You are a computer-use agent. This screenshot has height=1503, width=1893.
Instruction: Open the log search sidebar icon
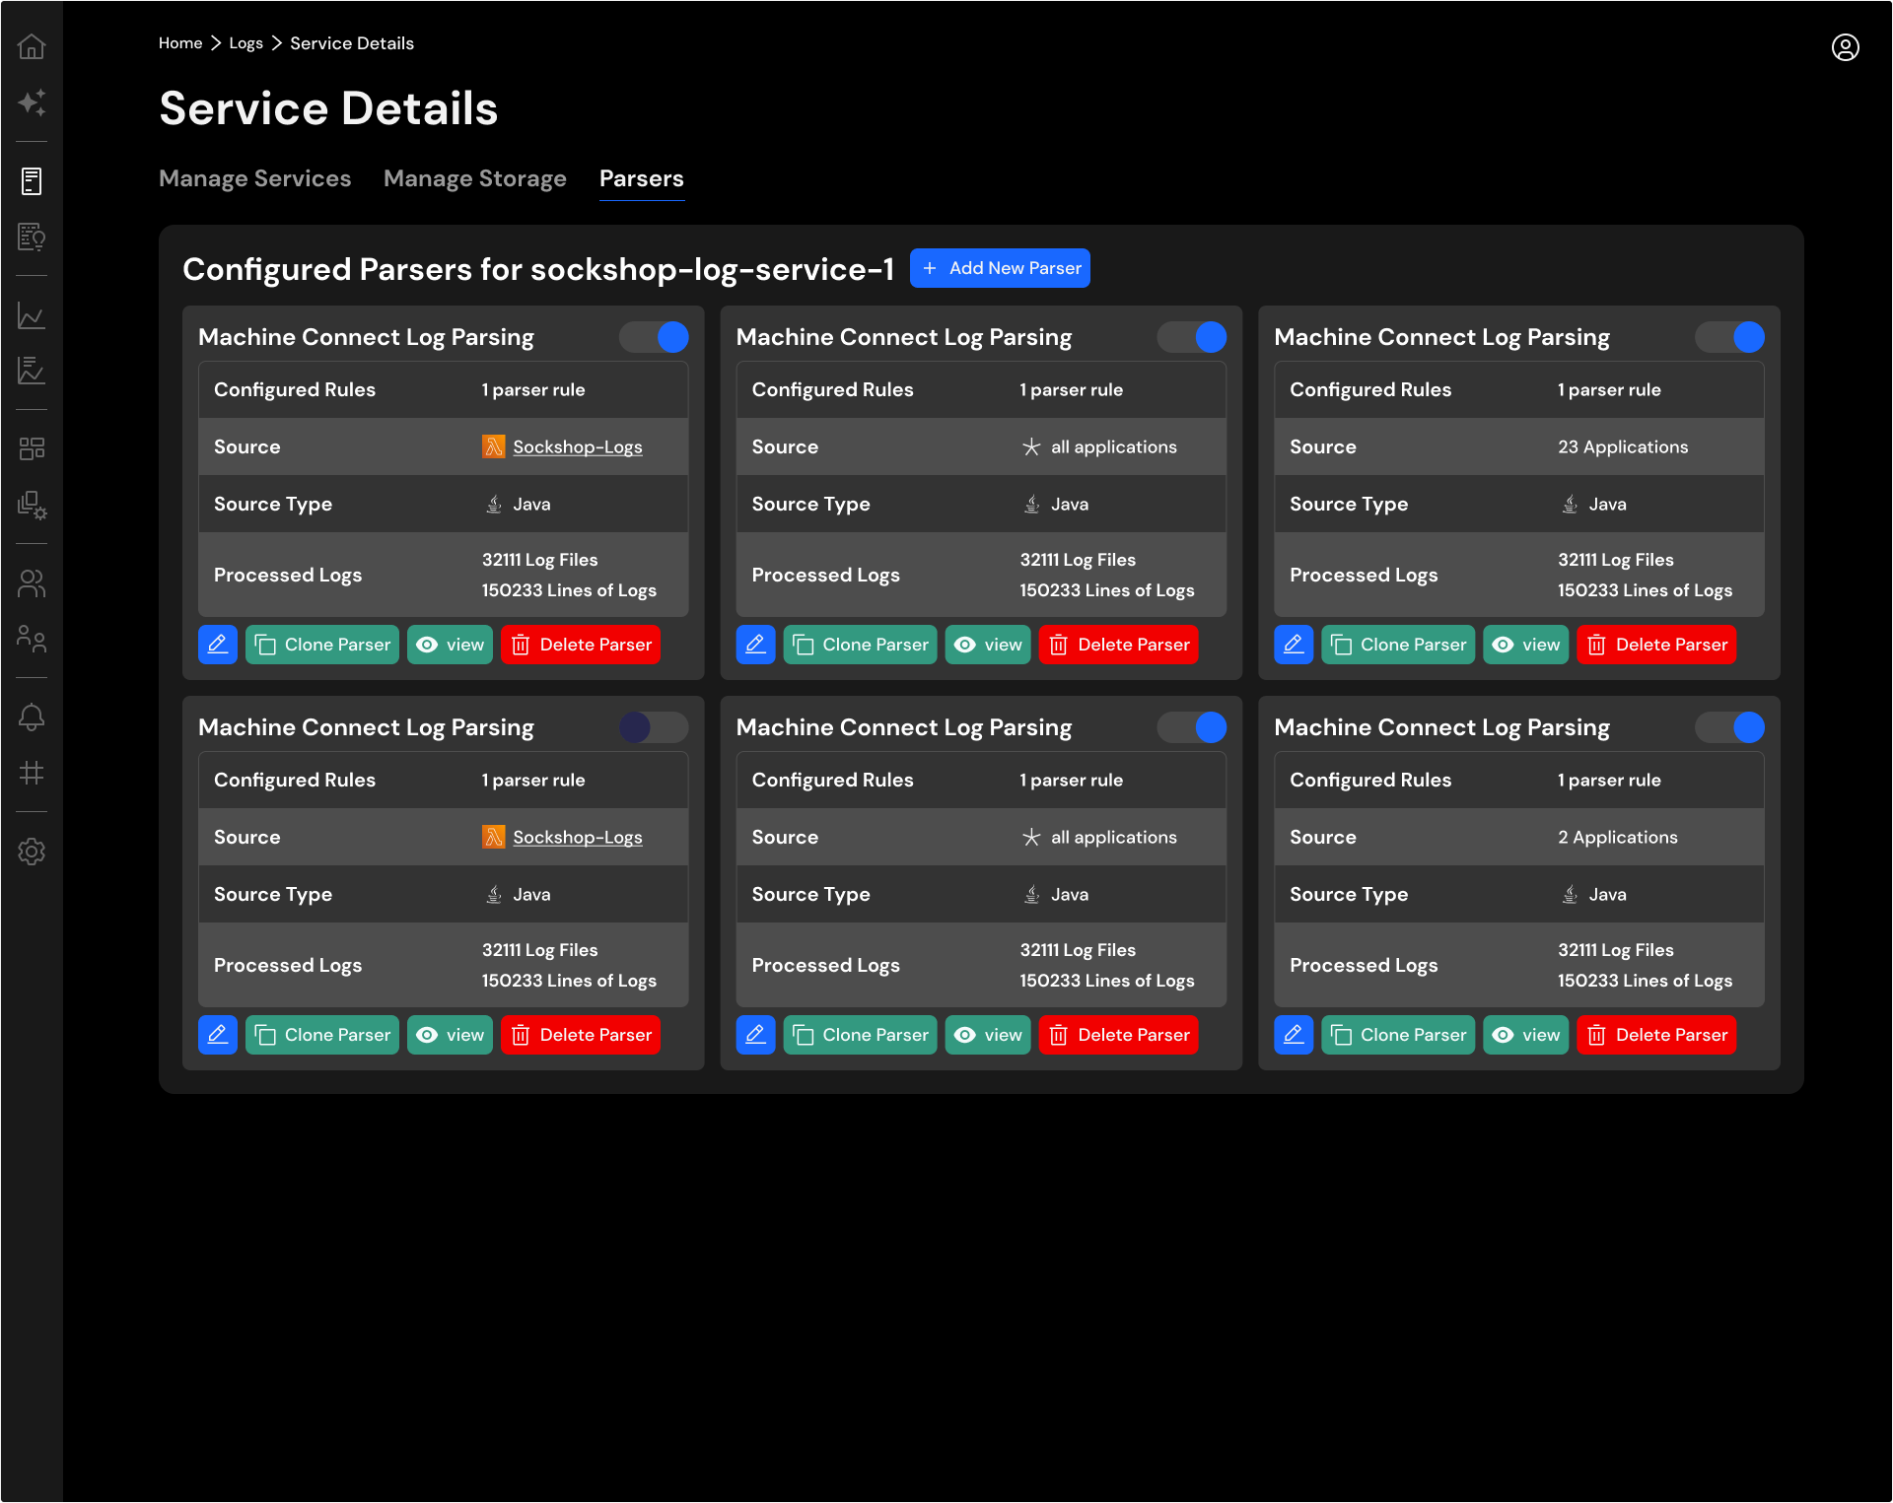32,237
